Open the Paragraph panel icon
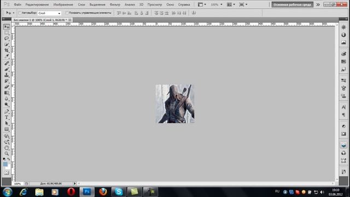 pyautogui.click(x=343, y=115)
